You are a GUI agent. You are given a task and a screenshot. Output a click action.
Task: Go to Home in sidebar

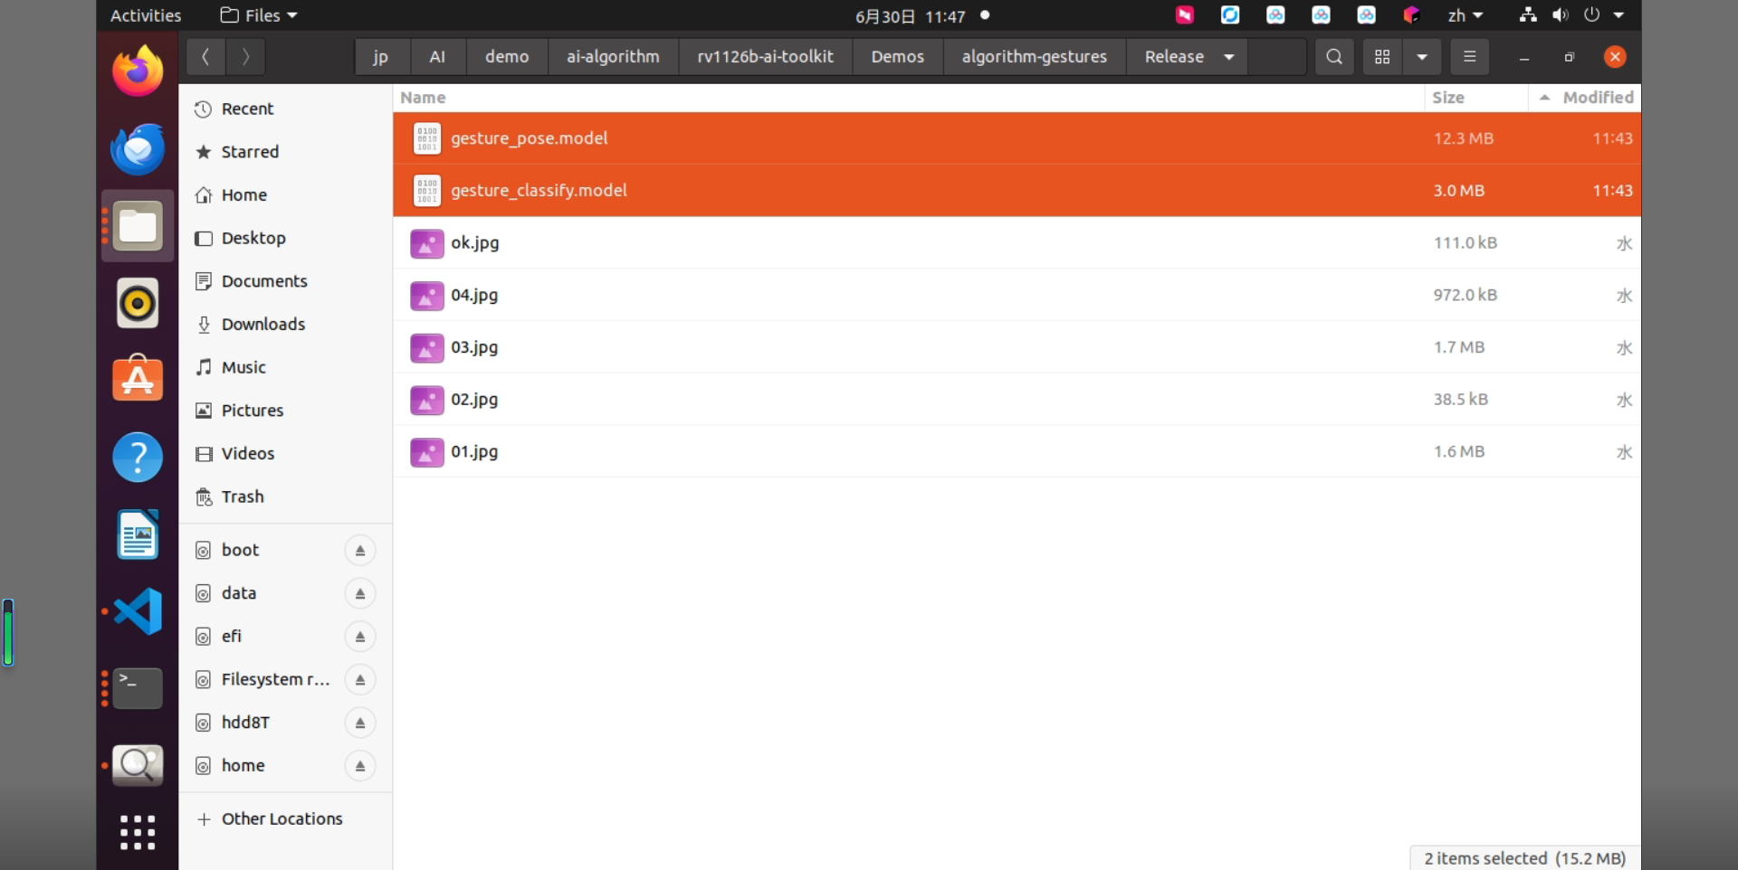pos(285,195)
